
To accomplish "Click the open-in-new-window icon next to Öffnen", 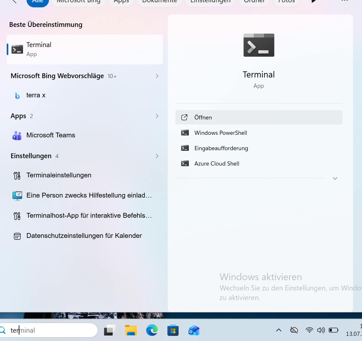I will pyautogui.click(x=184, y=118).
